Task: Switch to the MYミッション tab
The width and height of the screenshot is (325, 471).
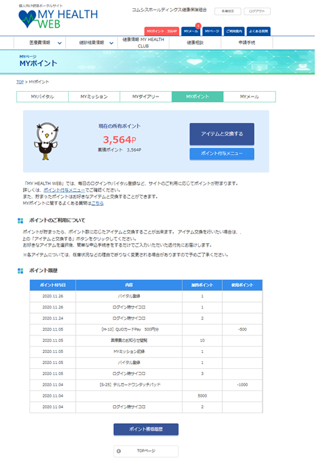Action: [x=94, y=97]
